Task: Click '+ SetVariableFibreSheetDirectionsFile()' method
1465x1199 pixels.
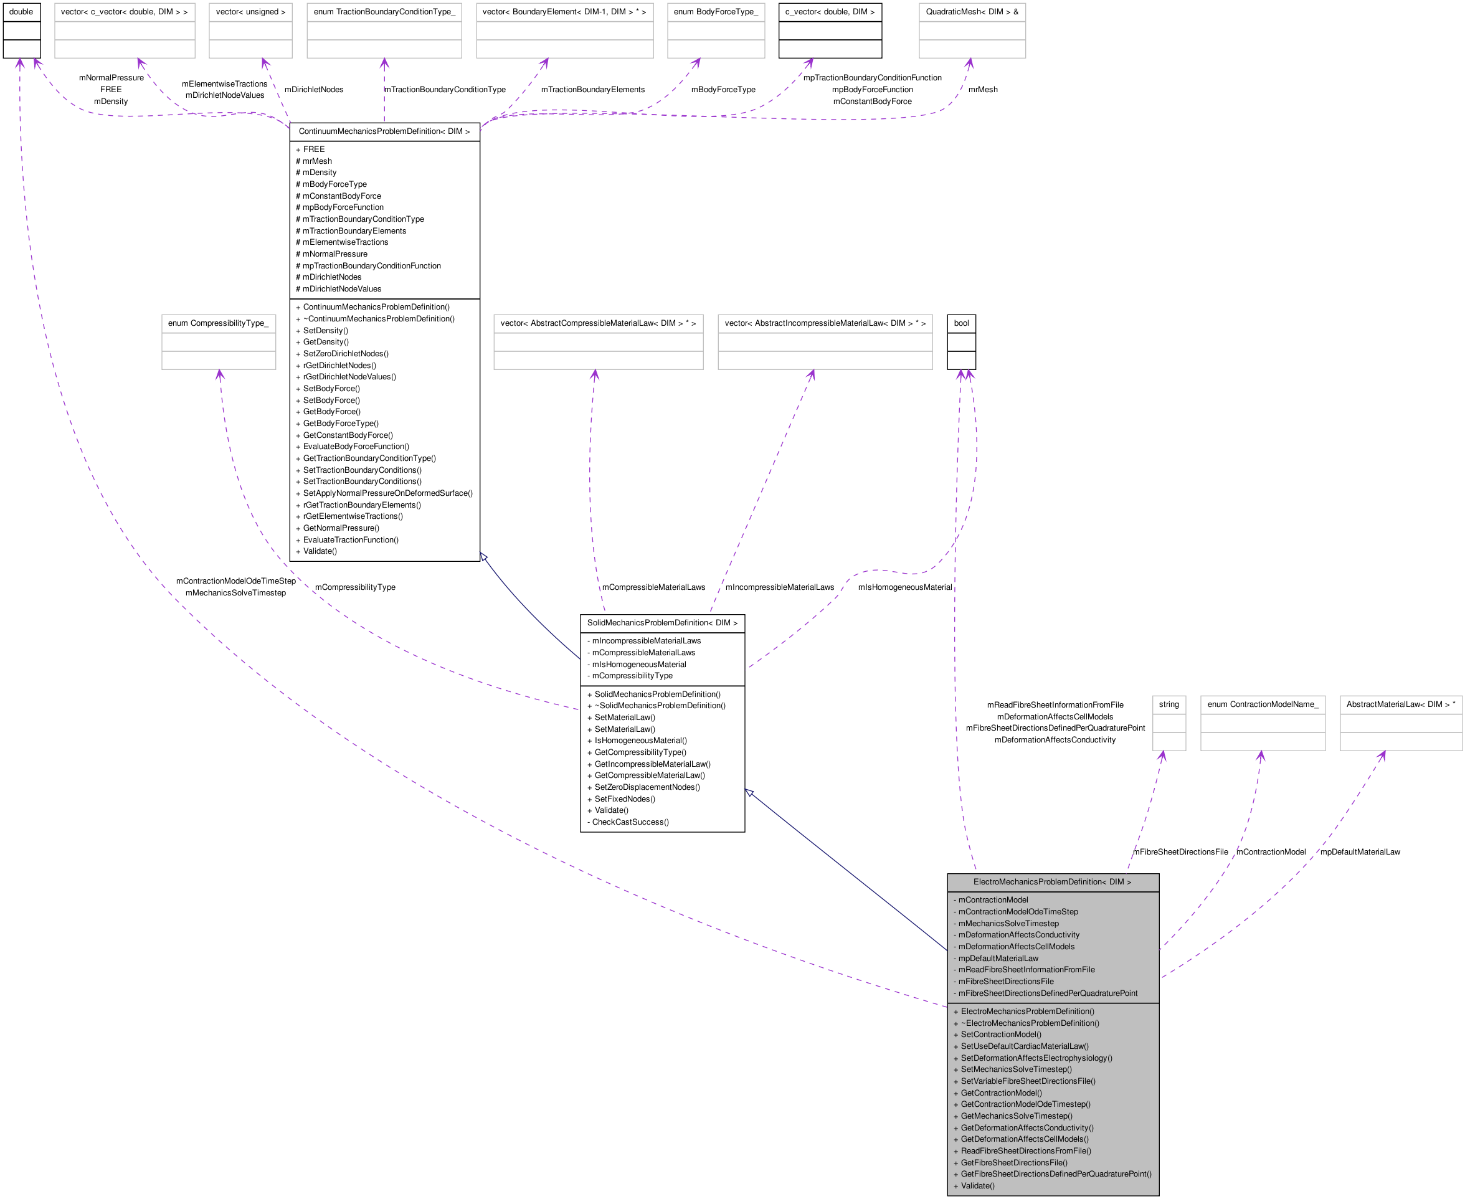Action: point(1025,1081)
